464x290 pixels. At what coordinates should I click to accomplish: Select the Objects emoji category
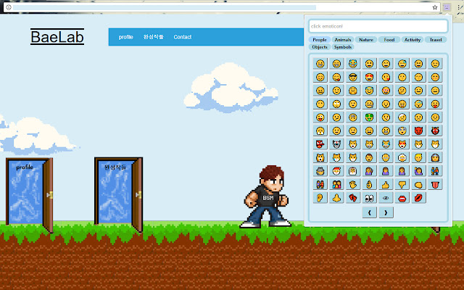point(320,47)
